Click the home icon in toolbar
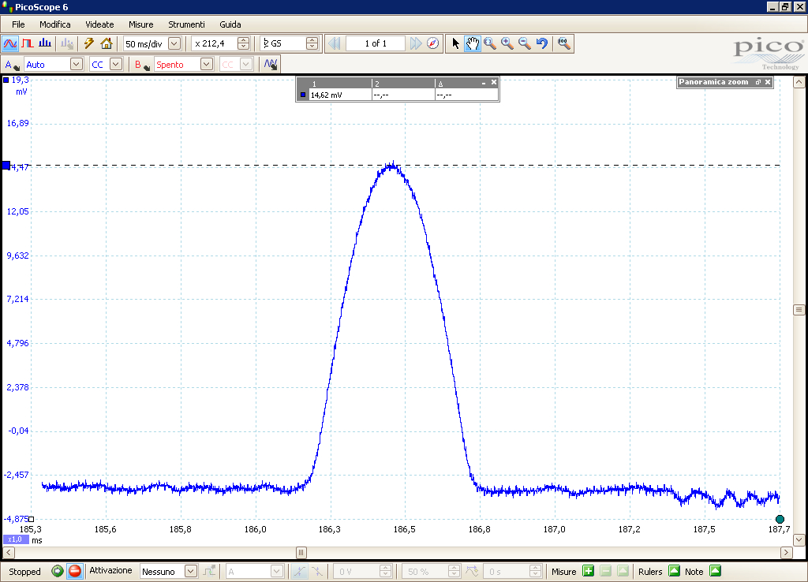Viewport: 808px width, 582px height. (107, 44)
